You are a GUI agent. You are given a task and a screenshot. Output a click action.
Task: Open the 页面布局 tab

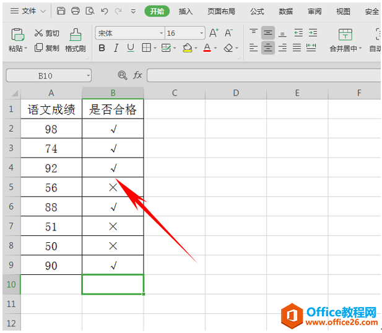coord(221,11)
